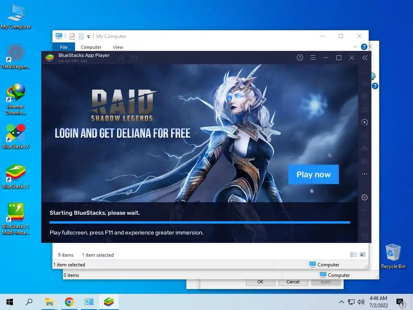Open the notification center icon
The height and width of the screenshot is (310, 413).
(x=400, y=302)
